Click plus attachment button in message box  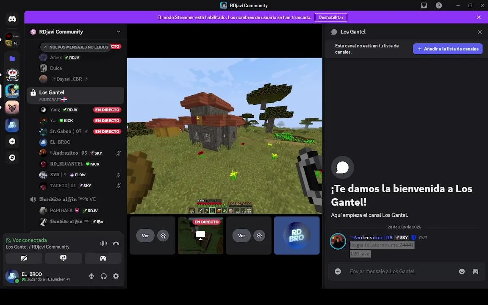(338, 272)
